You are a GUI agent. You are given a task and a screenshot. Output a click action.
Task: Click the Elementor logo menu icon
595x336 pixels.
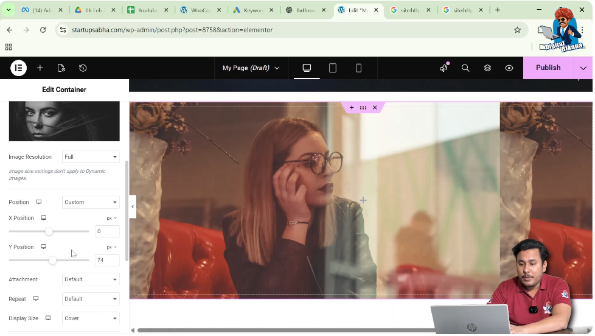[18, 68]
